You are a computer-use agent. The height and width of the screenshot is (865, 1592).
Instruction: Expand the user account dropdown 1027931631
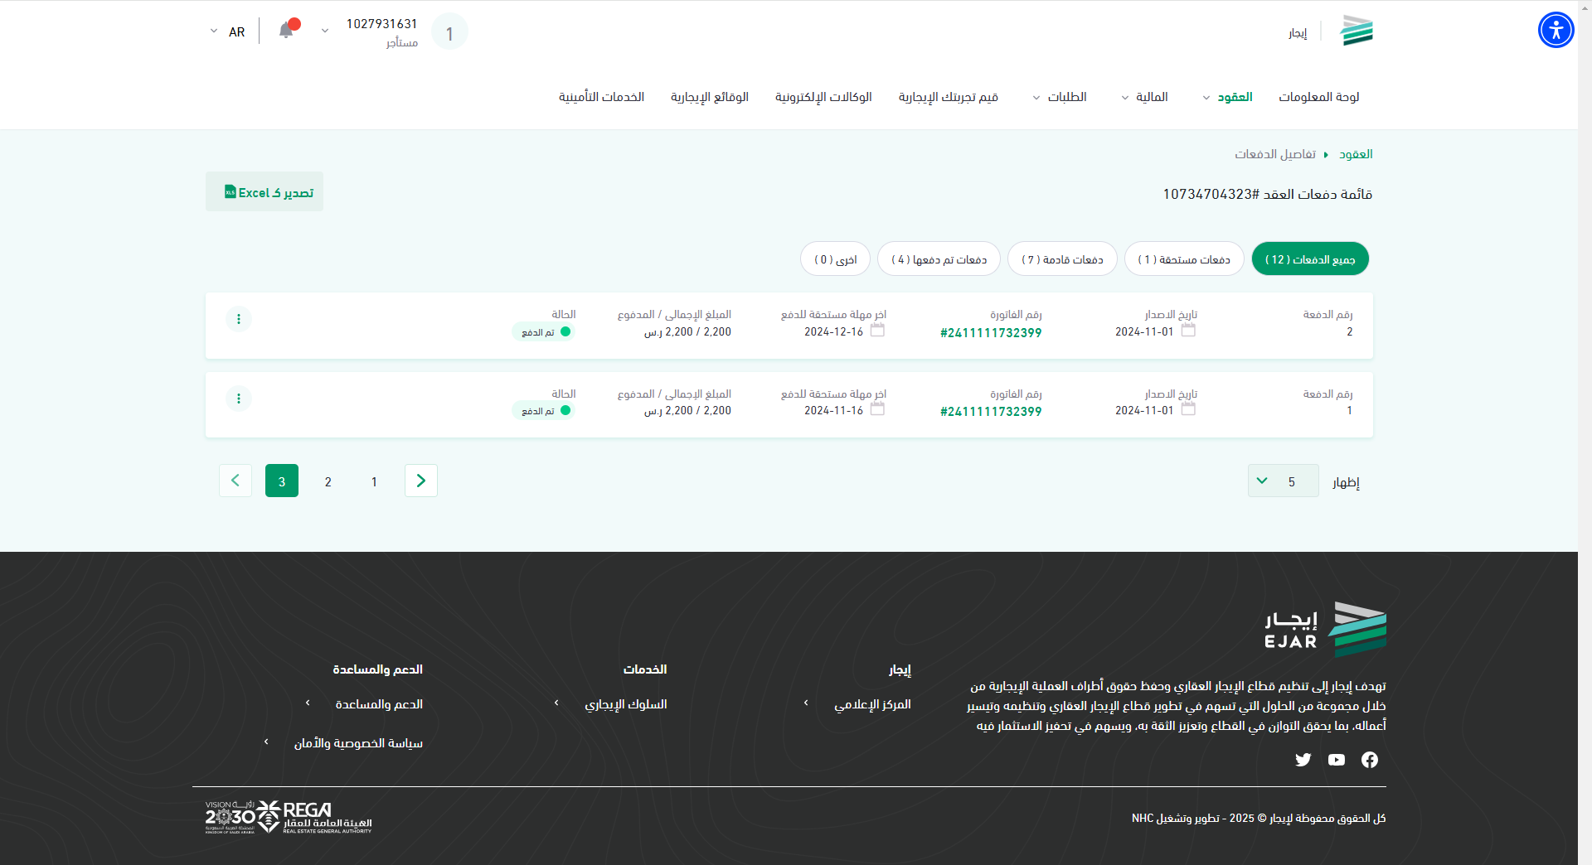pyautogui.click(x=325, y=31)
